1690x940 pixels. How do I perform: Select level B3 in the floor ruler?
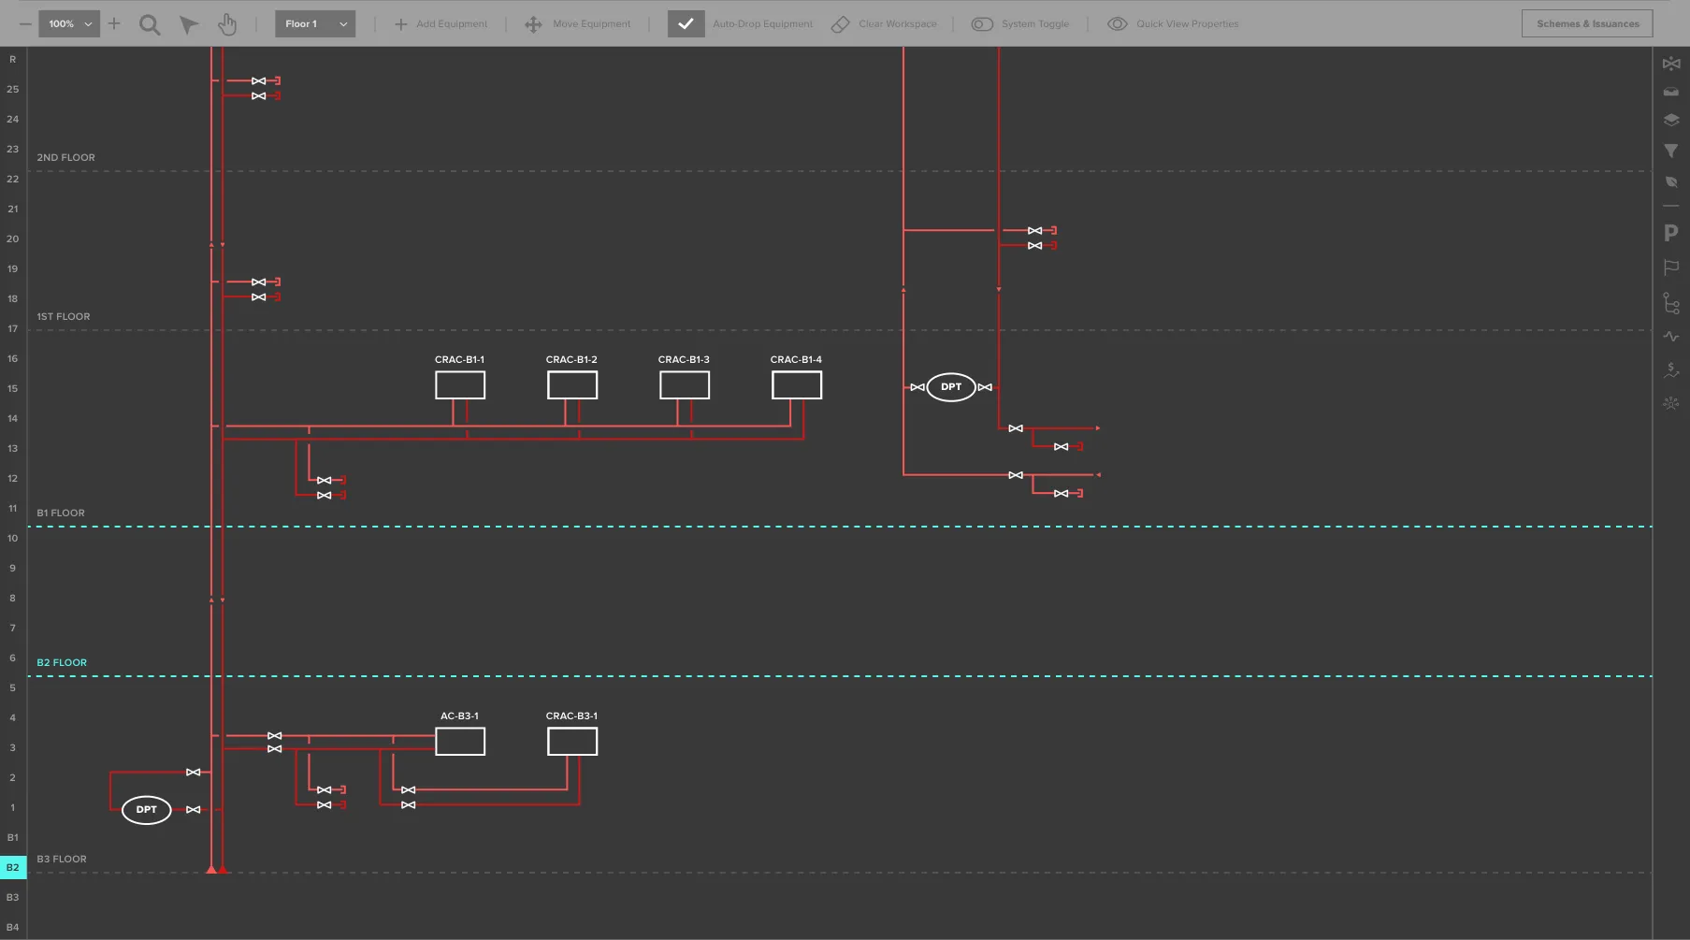(x=13, y=897)
